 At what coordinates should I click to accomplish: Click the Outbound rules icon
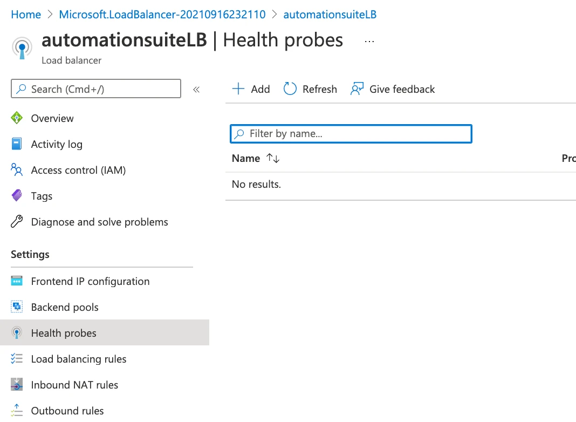[x=17, y=410]
